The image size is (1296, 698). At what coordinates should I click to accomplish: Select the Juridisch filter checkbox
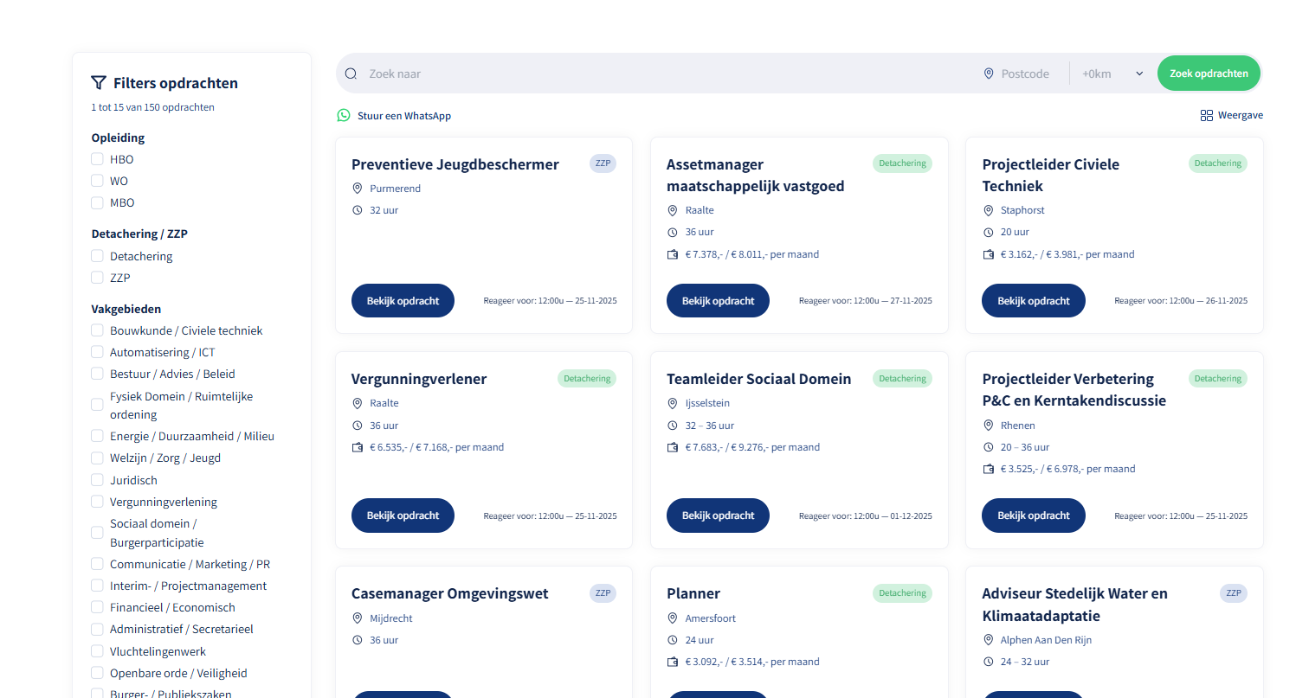(x=98, y=480)
